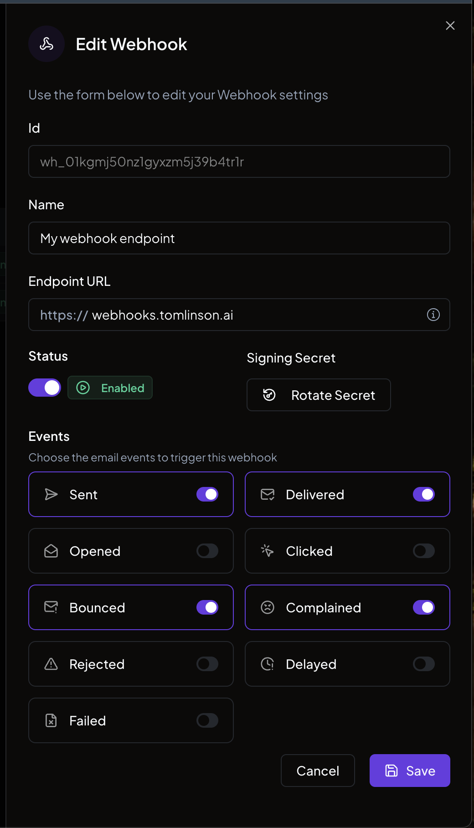Screen dimensions: 474x828
Task: Click the rotate arrows icon on Rotate Secret
Action: click(x=269, y=395)
